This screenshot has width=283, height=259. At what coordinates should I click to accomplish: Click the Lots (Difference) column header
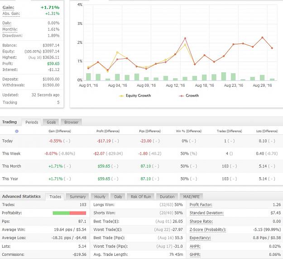click(x=267, y=131)
